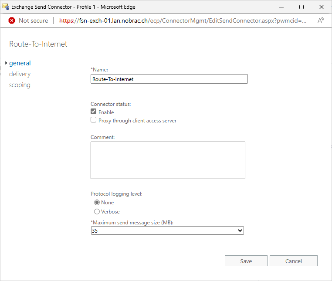Click the Exchange envelope icon in title bar

(6, 7)
